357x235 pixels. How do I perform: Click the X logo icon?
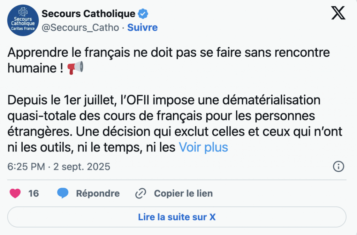pyautogui.click(x=337, y=14)
